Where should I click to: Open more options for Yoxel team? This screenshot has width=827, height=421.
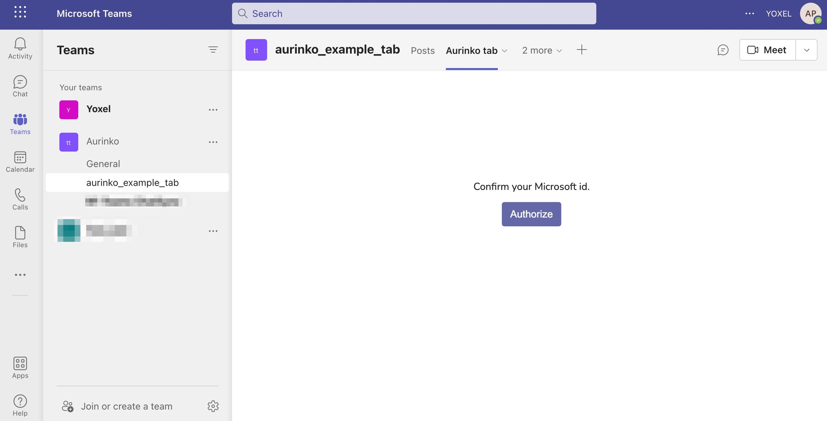coord(213,110)
